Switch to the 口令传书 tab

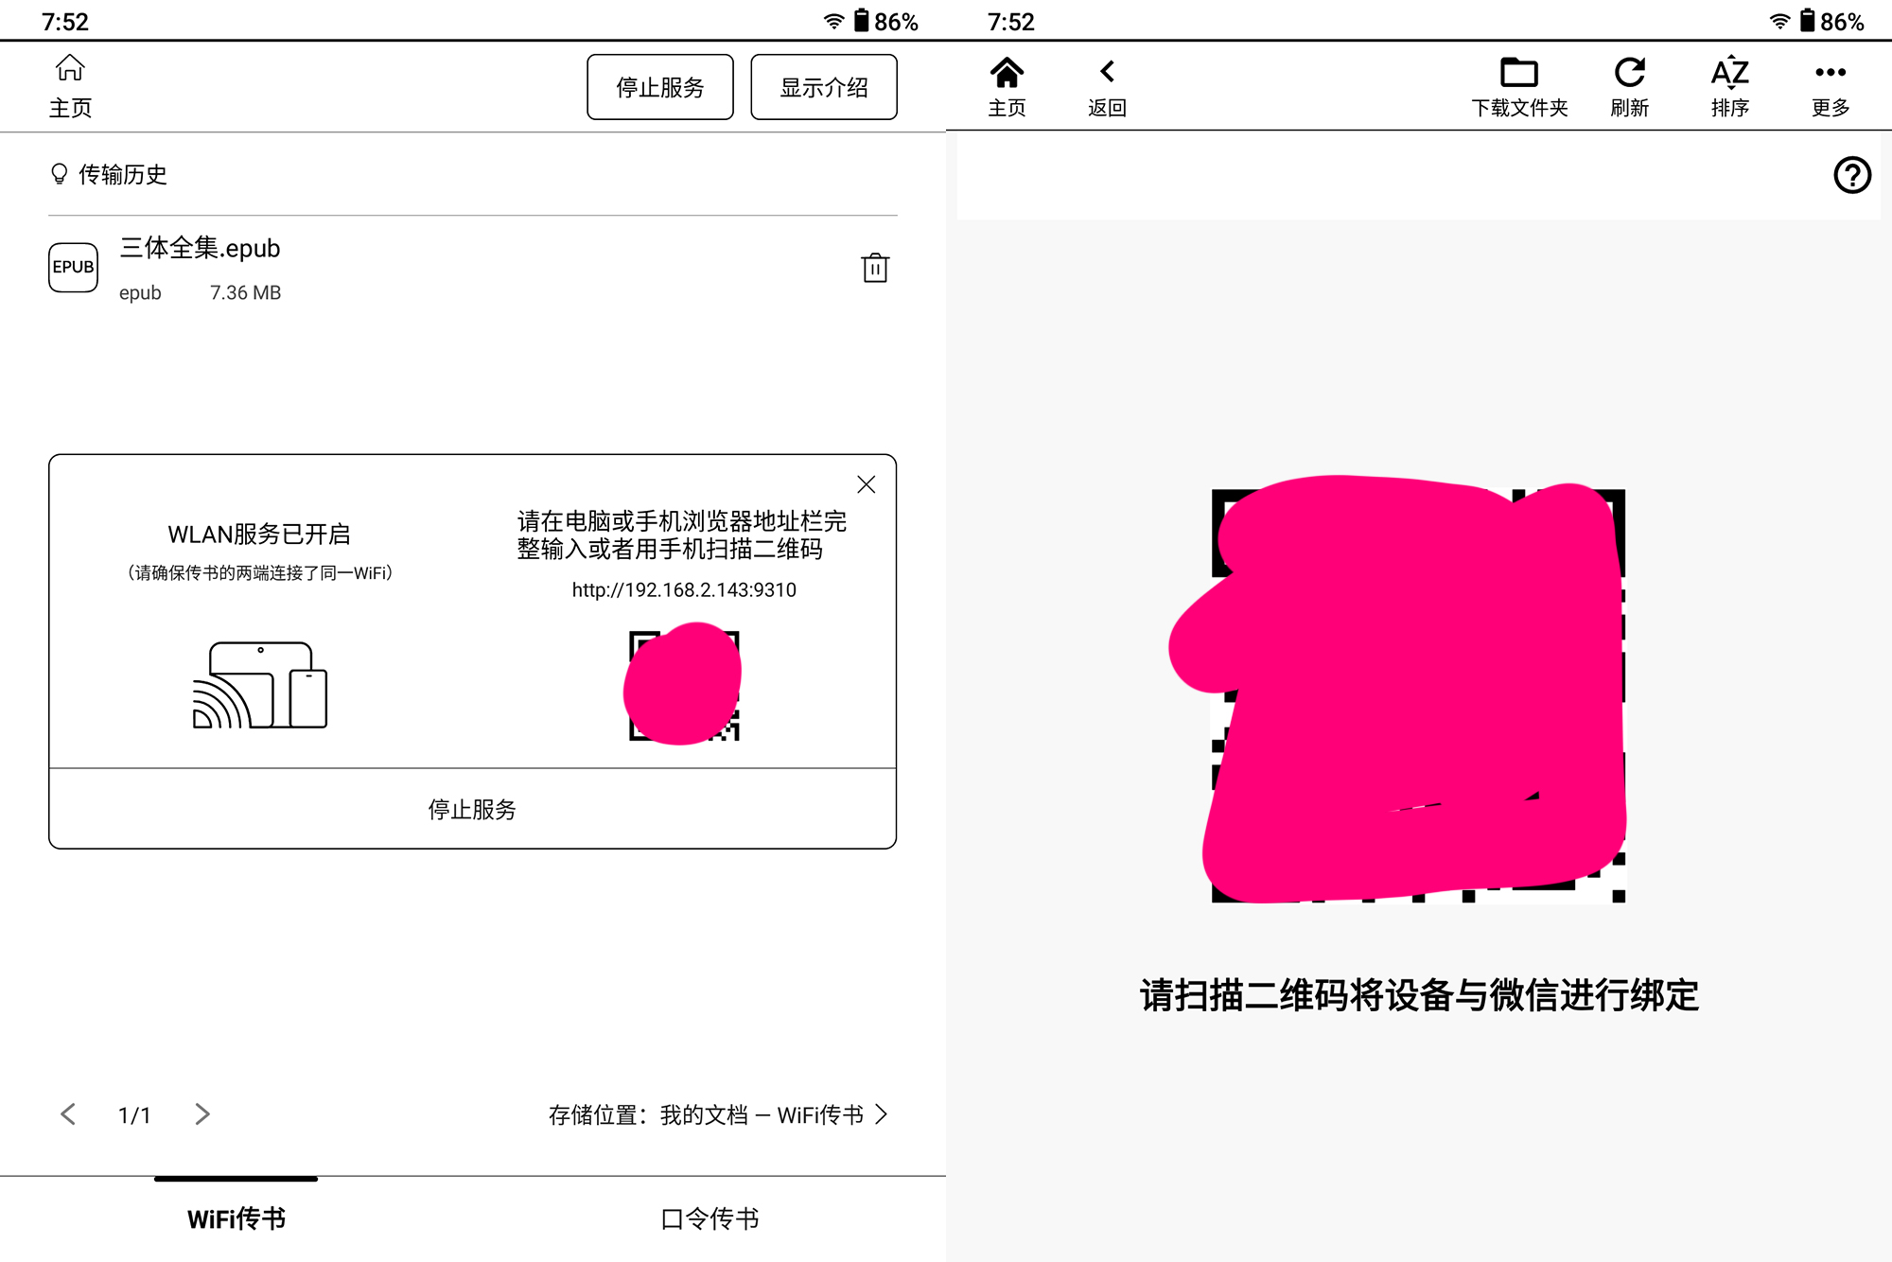click(709, 1218)
